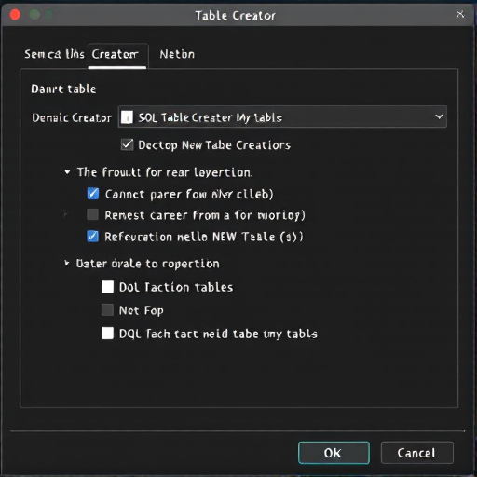Uncheck Refcuration nello NEW Table checkbox
The width and height of the screenshot is (477, 477).
(x=92, y=237)
